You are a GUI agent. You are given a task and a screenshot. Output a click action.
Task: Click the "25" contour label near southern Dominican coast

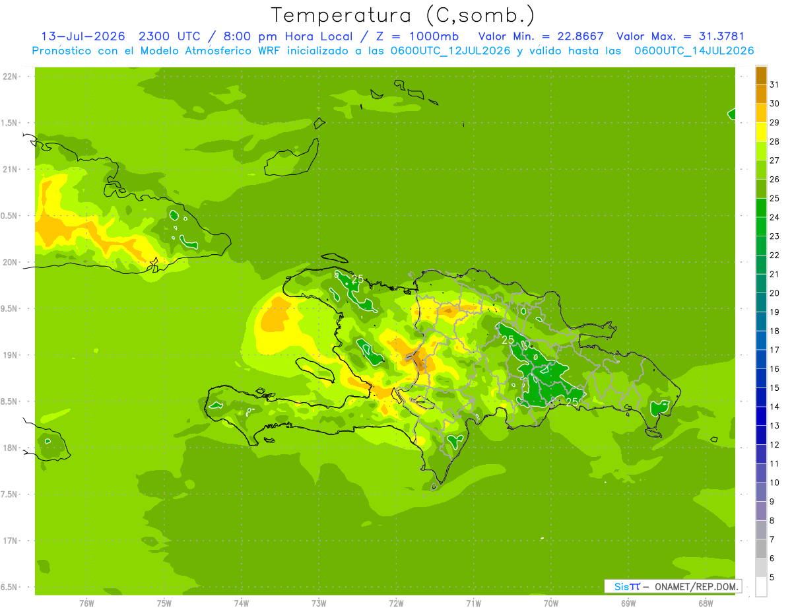coord(572,401)
